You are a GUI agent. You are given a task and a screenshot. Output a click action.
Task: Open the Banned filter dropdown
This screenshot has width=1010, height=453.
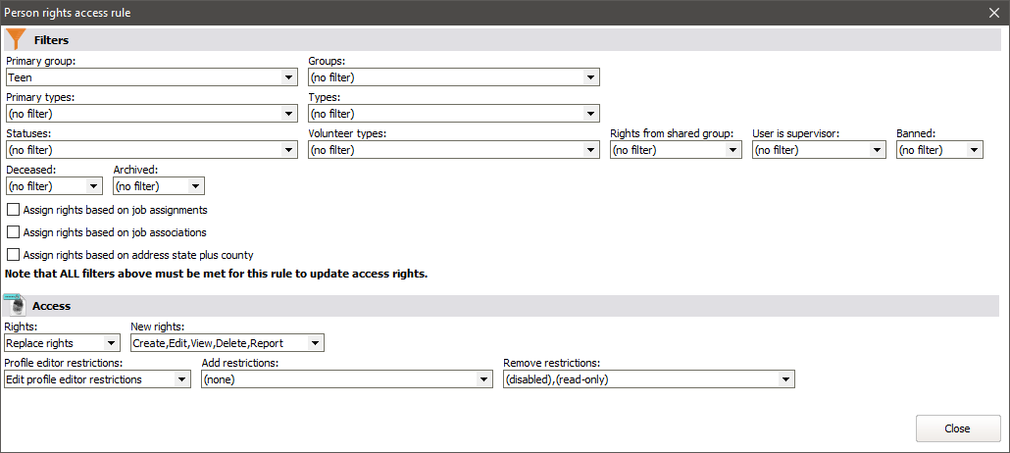click(974, 150)
